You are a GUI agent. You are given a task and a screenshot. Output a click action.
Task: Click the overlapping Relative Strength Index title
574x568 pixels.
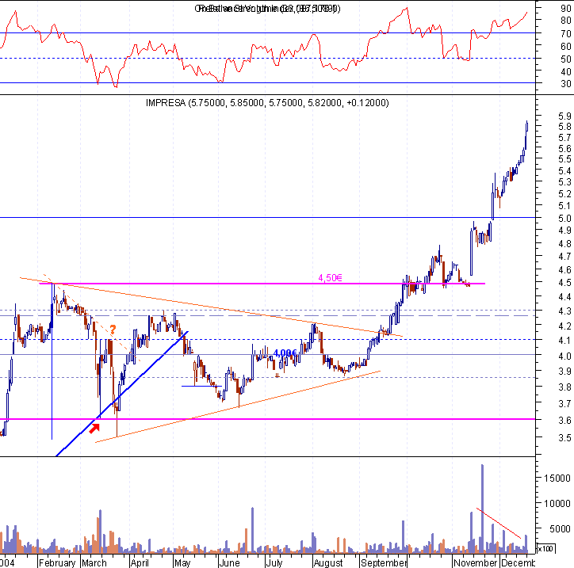tap(267, 9)
